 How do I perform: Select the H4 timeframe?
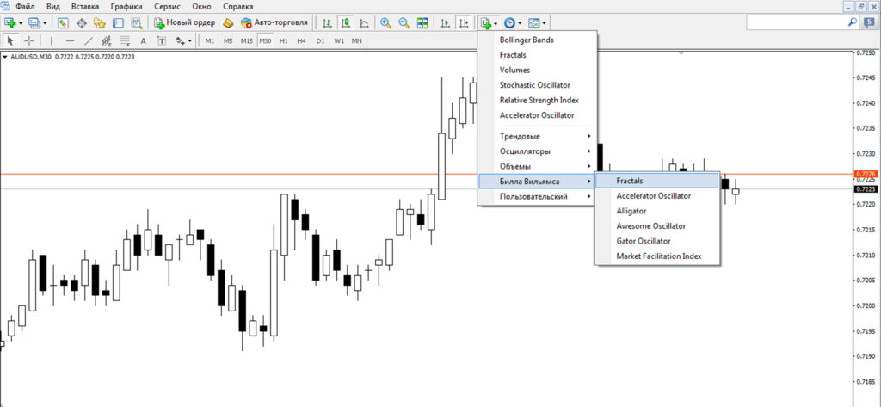[301, 40]
